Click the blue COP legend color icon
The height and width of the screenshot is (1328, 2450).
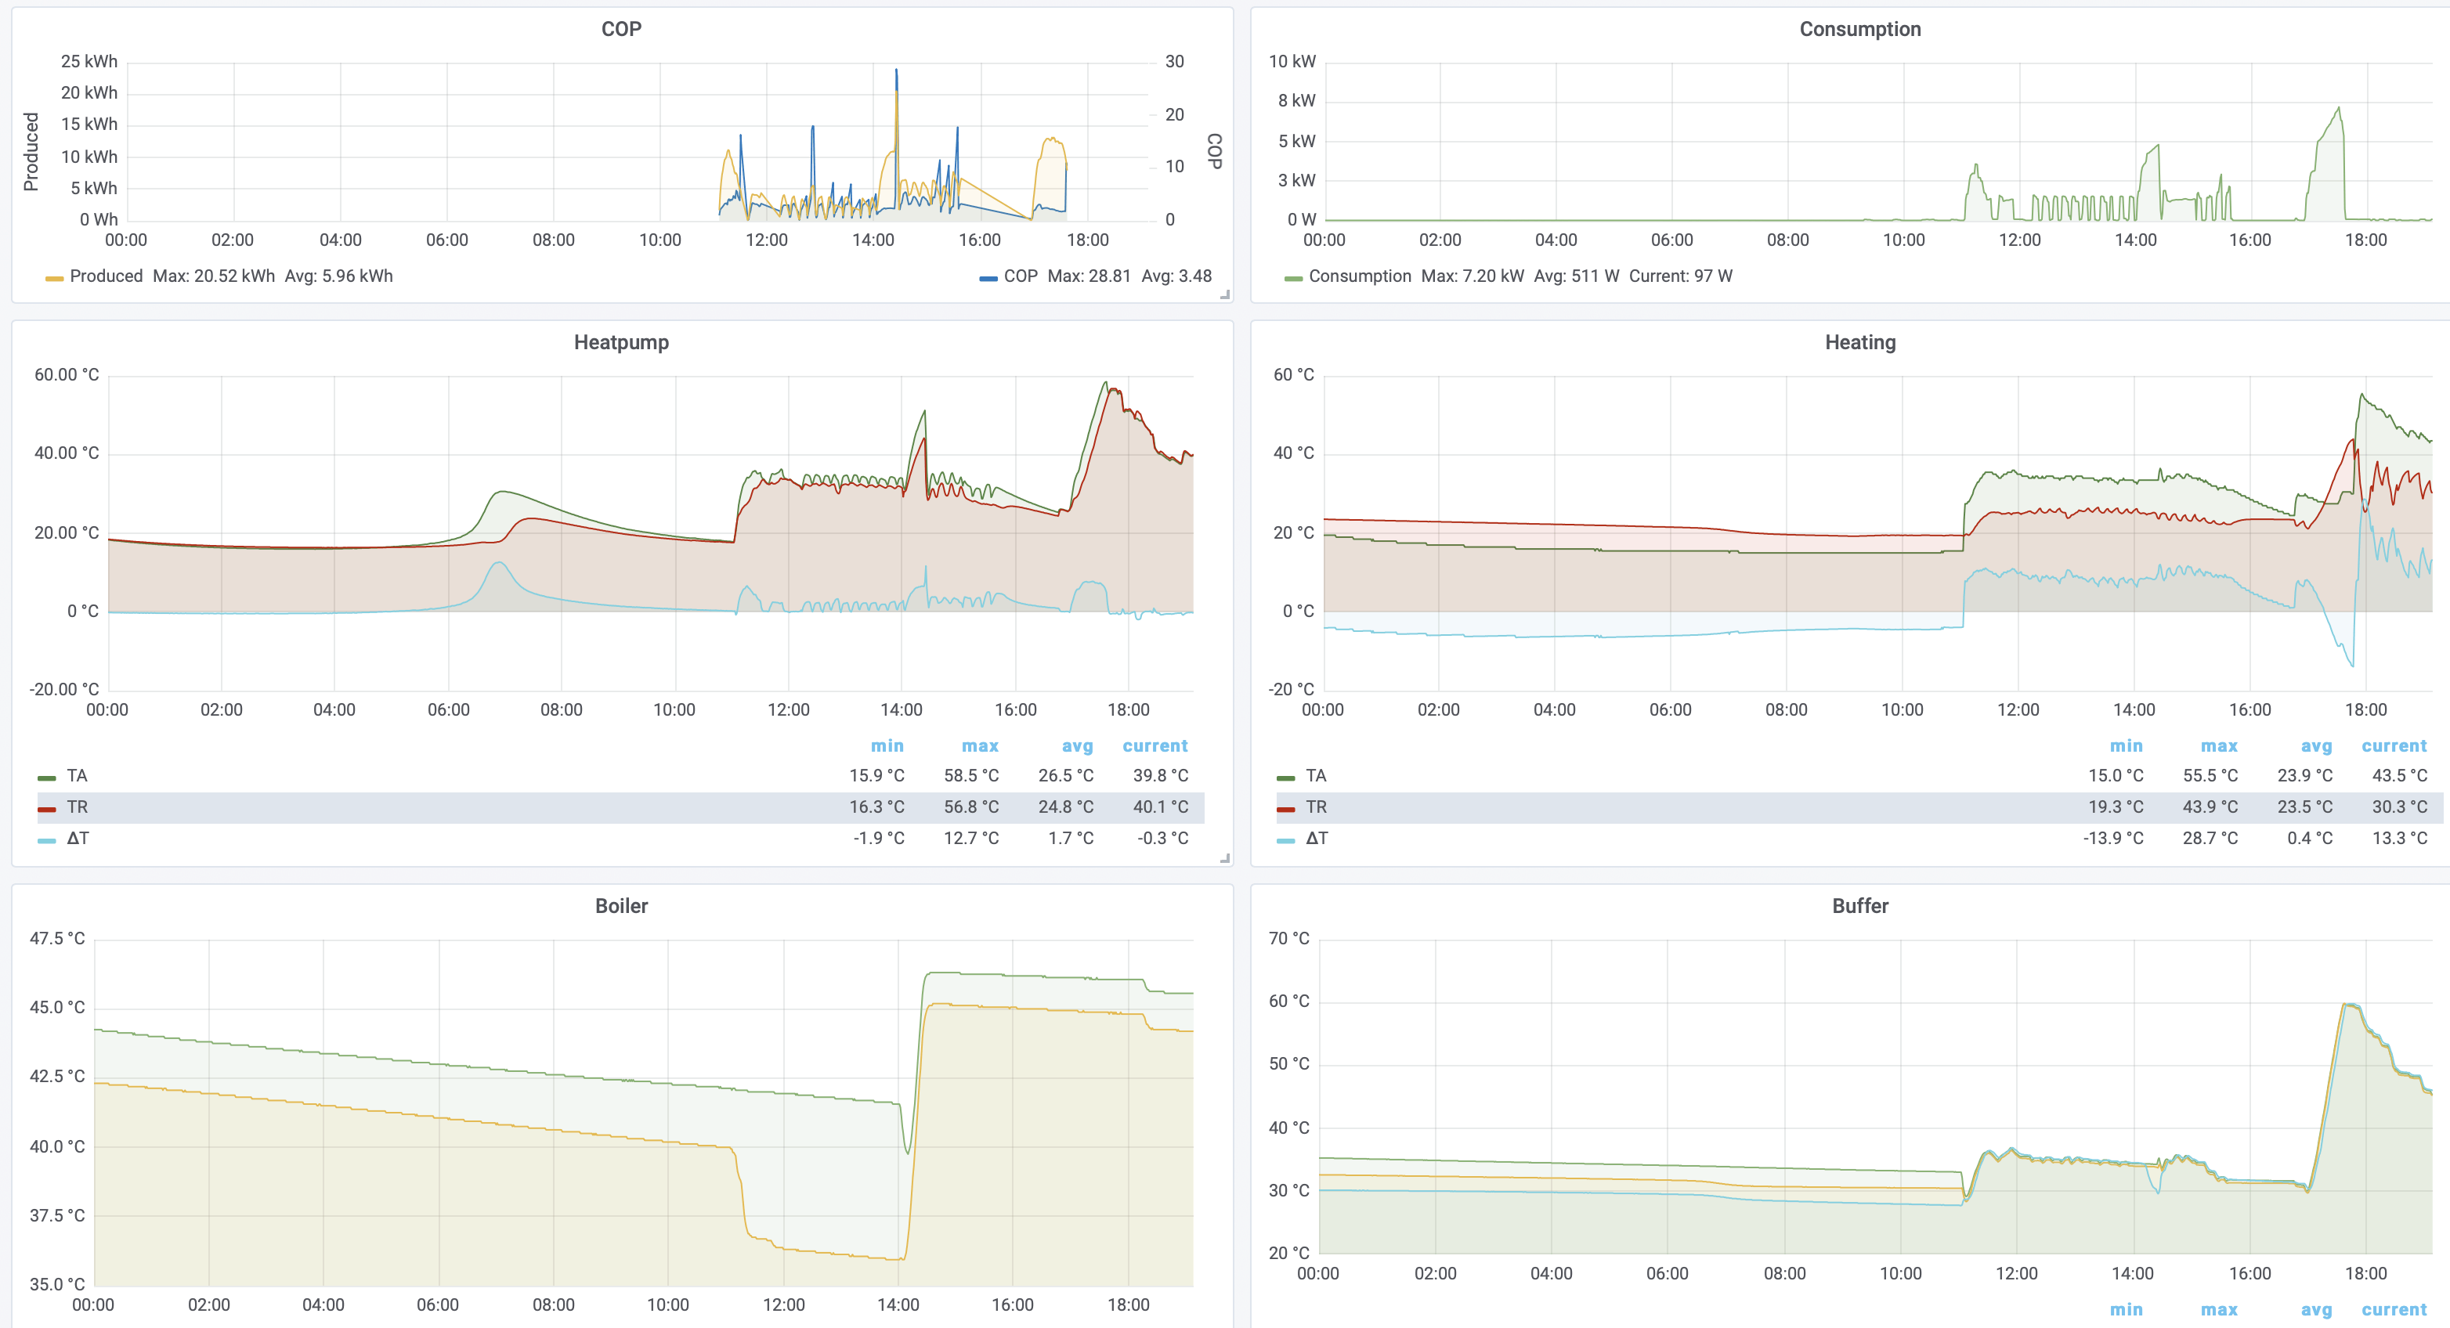point(988,279)
